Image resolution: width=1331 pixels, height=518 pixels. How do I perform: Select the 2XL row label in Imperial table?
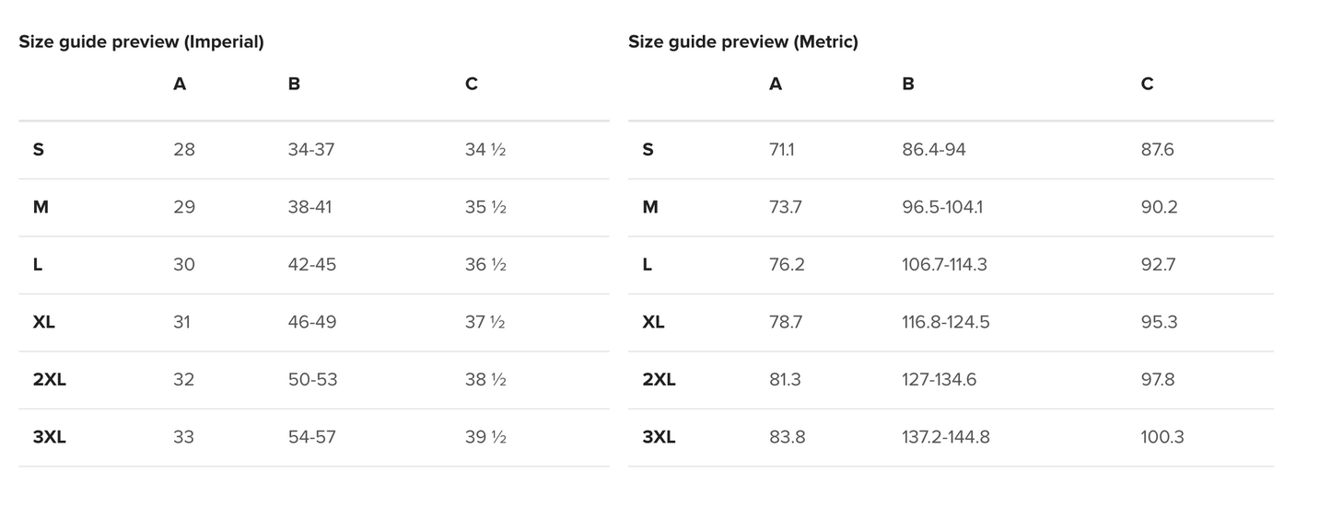click(x=50, y=380)
